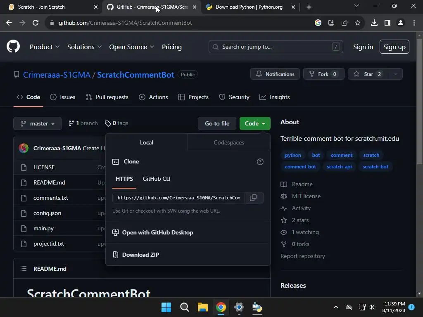Open Chrome's three-dot menu
Screen dimensions: 423x317
[x=414, y=23]
